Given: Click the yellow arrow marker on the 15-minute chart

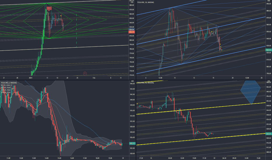Looking at the screenshot, I should (x=137, y=104).
